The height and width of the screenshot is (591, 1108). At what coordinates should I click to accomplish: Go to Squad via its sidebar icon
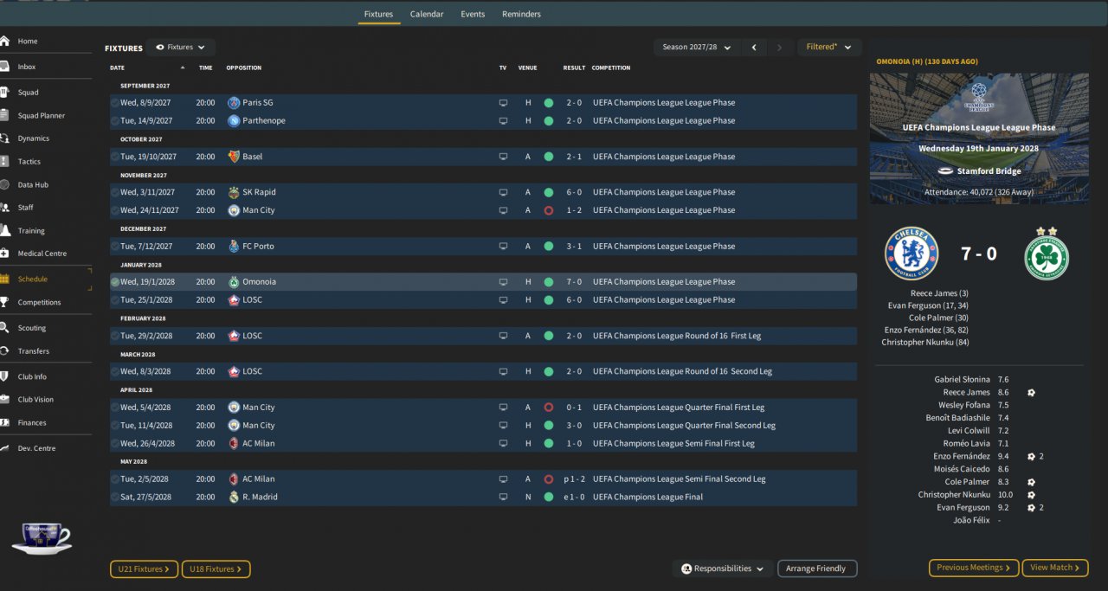tap(4, 92)
